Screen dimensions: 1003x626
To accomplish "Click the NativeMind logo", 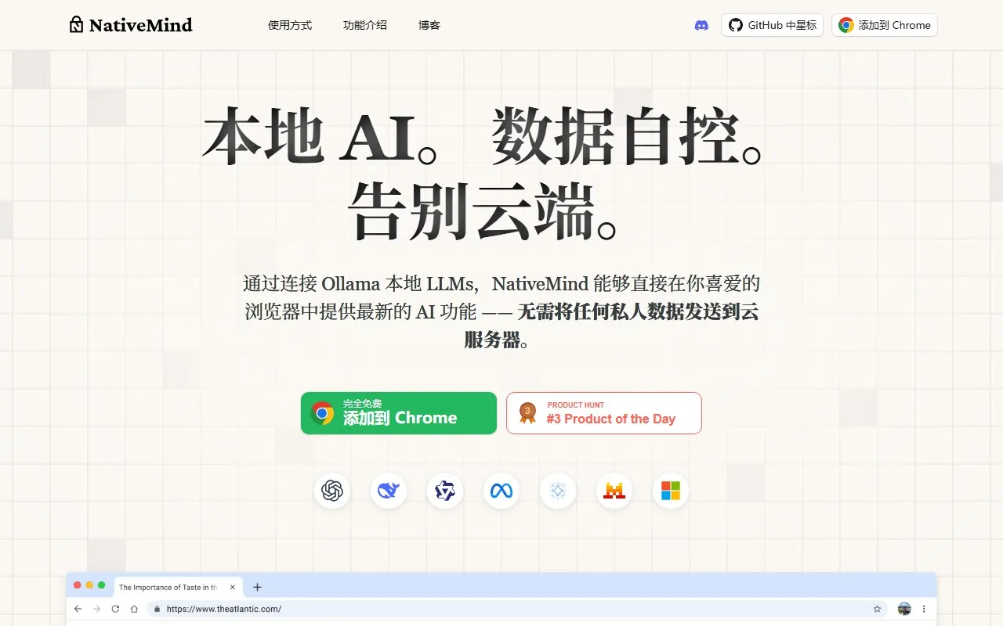I will pyautogui.click(x=131, y=25).
